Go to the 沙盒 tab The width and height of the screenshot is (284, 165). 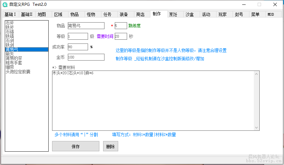(189, 14)
